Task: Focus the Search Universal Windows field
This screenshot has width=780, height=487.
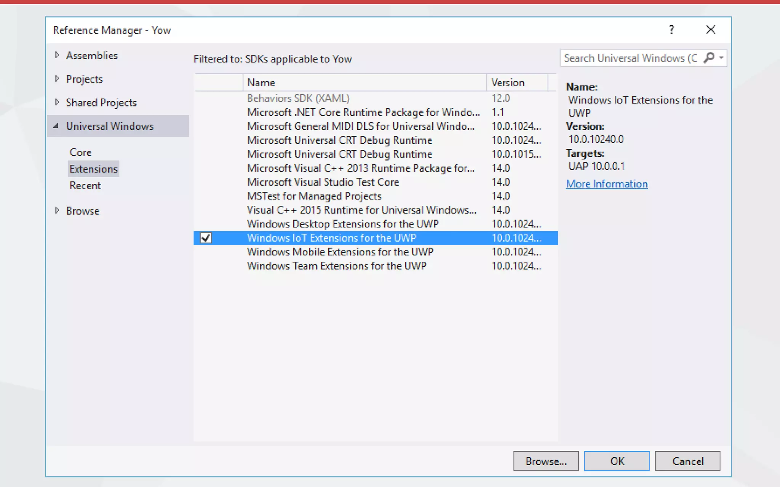Action: (630, 58)
